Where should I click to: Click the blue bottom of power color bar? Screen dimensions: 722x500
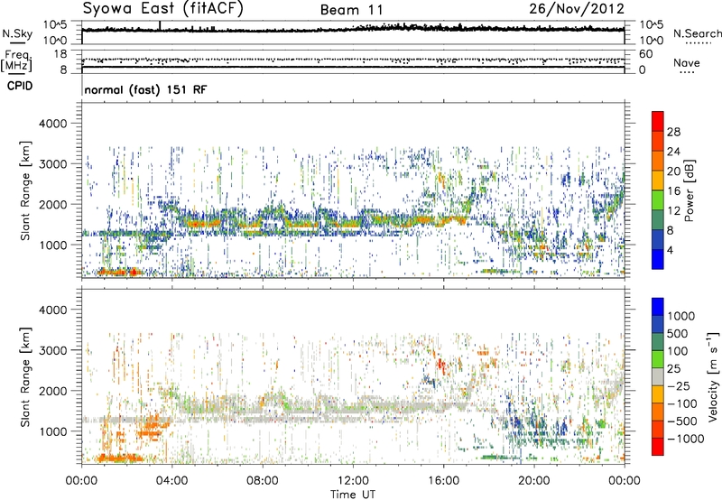(658, 261)
